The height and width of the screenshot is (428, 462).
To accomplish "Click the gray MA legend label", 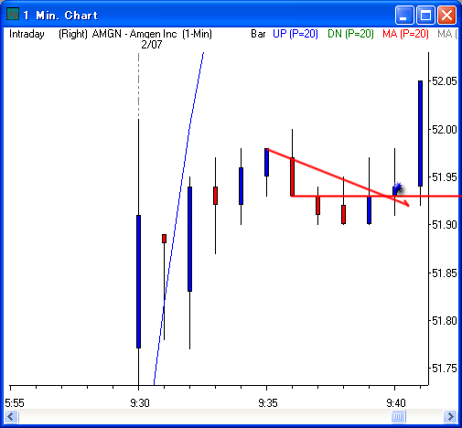I will (447, 34).
